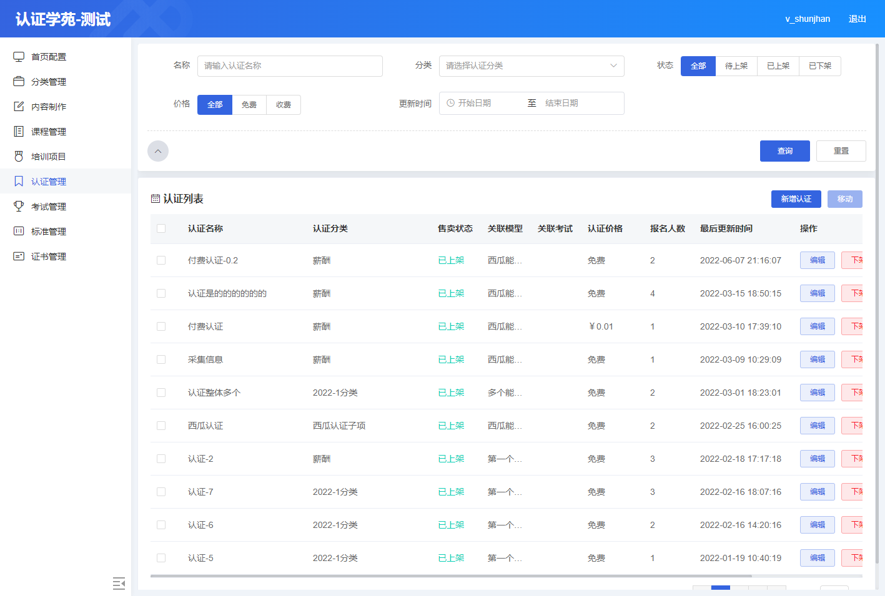Viewport: 885px width, 596px height.
Task: Open 分类管理 in the sidebar
Action: [x=66, y=82]
